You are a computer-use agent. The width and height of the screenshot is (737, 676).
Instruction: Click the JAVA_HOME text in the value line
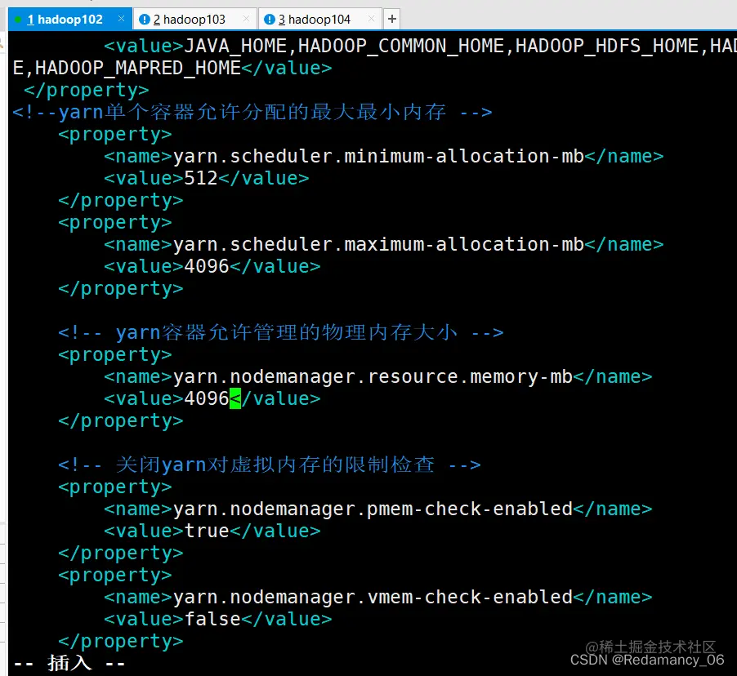click(x=235, y=46)
